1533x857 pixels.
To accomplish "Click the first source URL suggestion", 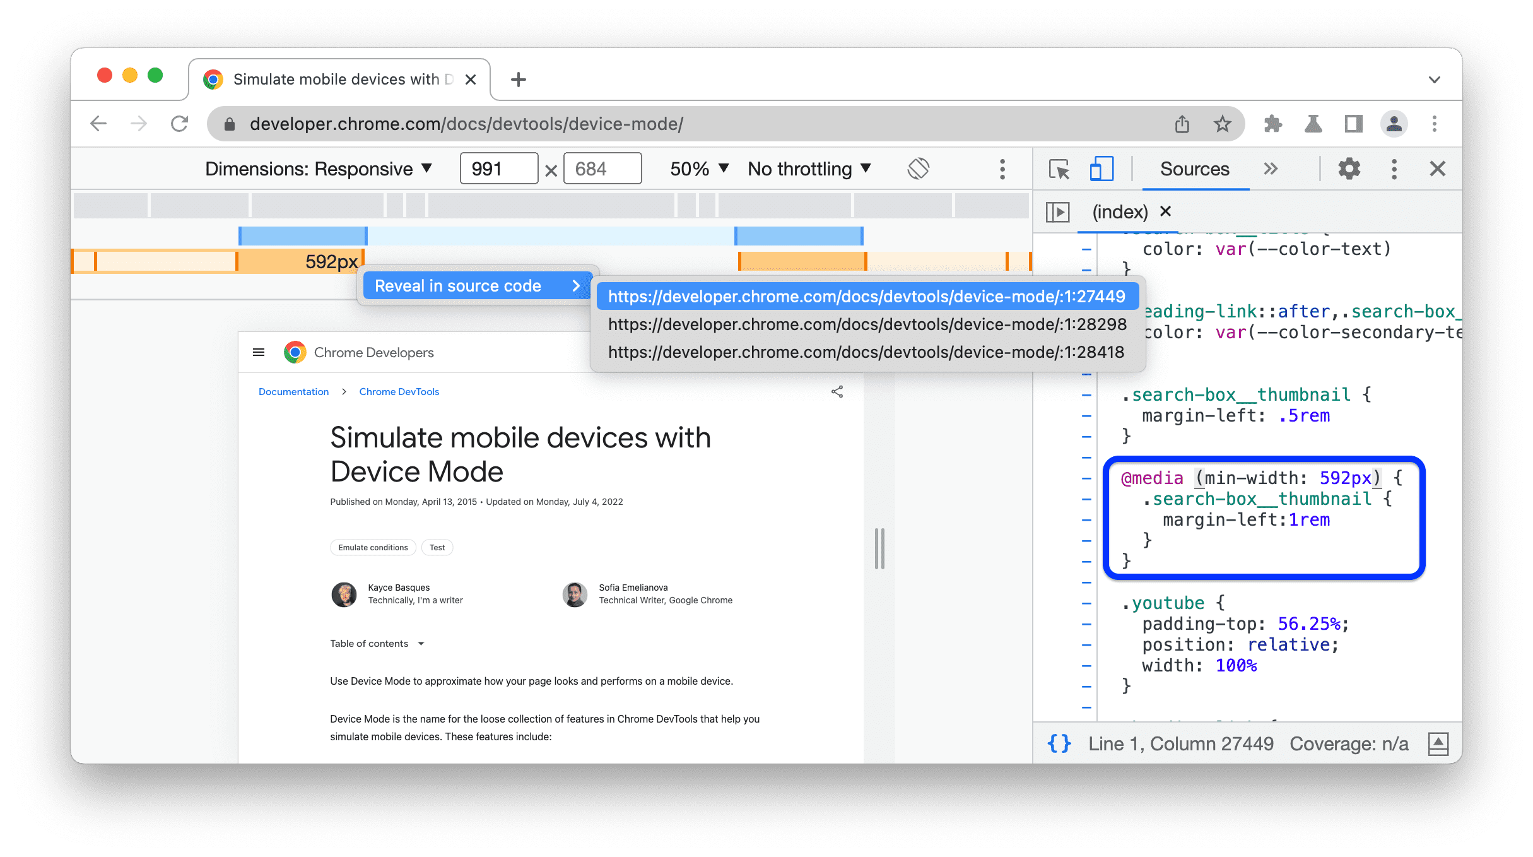I will [x=866, y=296].
